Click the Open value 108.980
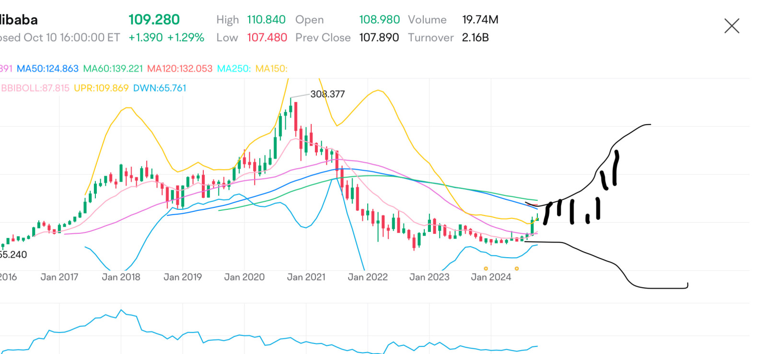This screenshot has width=767, height=354. (379, 20)
